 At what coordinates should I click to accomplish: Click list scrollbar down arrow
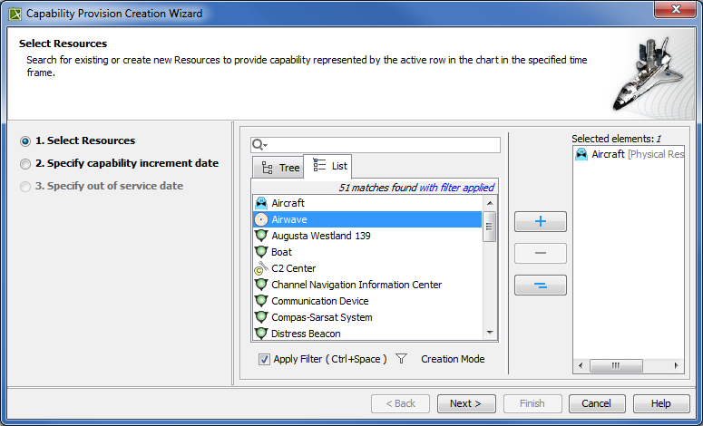click(490, 333)
